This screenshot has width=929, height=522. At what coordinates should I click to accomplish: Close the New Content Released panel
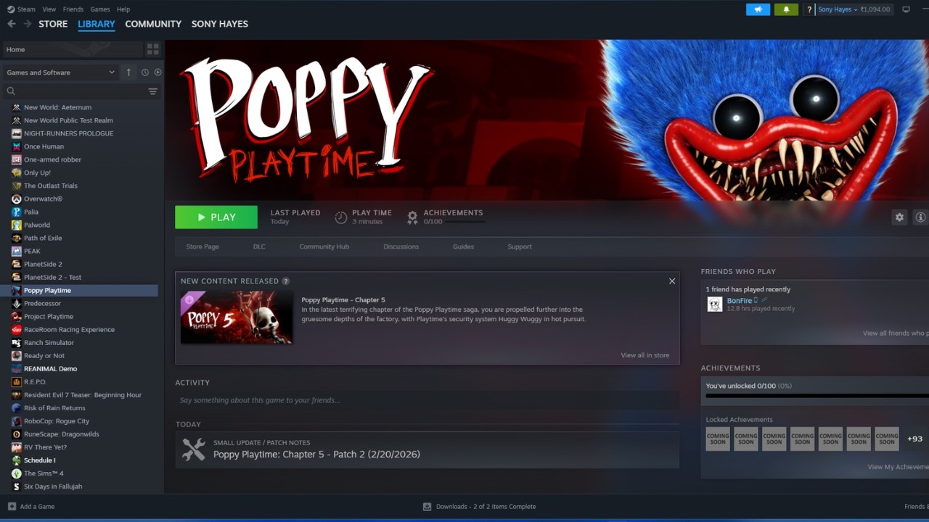[x=672, y=281]
